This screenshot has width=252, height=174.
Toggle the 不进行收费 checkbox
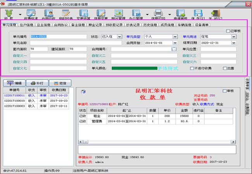(x=192, y=68)
